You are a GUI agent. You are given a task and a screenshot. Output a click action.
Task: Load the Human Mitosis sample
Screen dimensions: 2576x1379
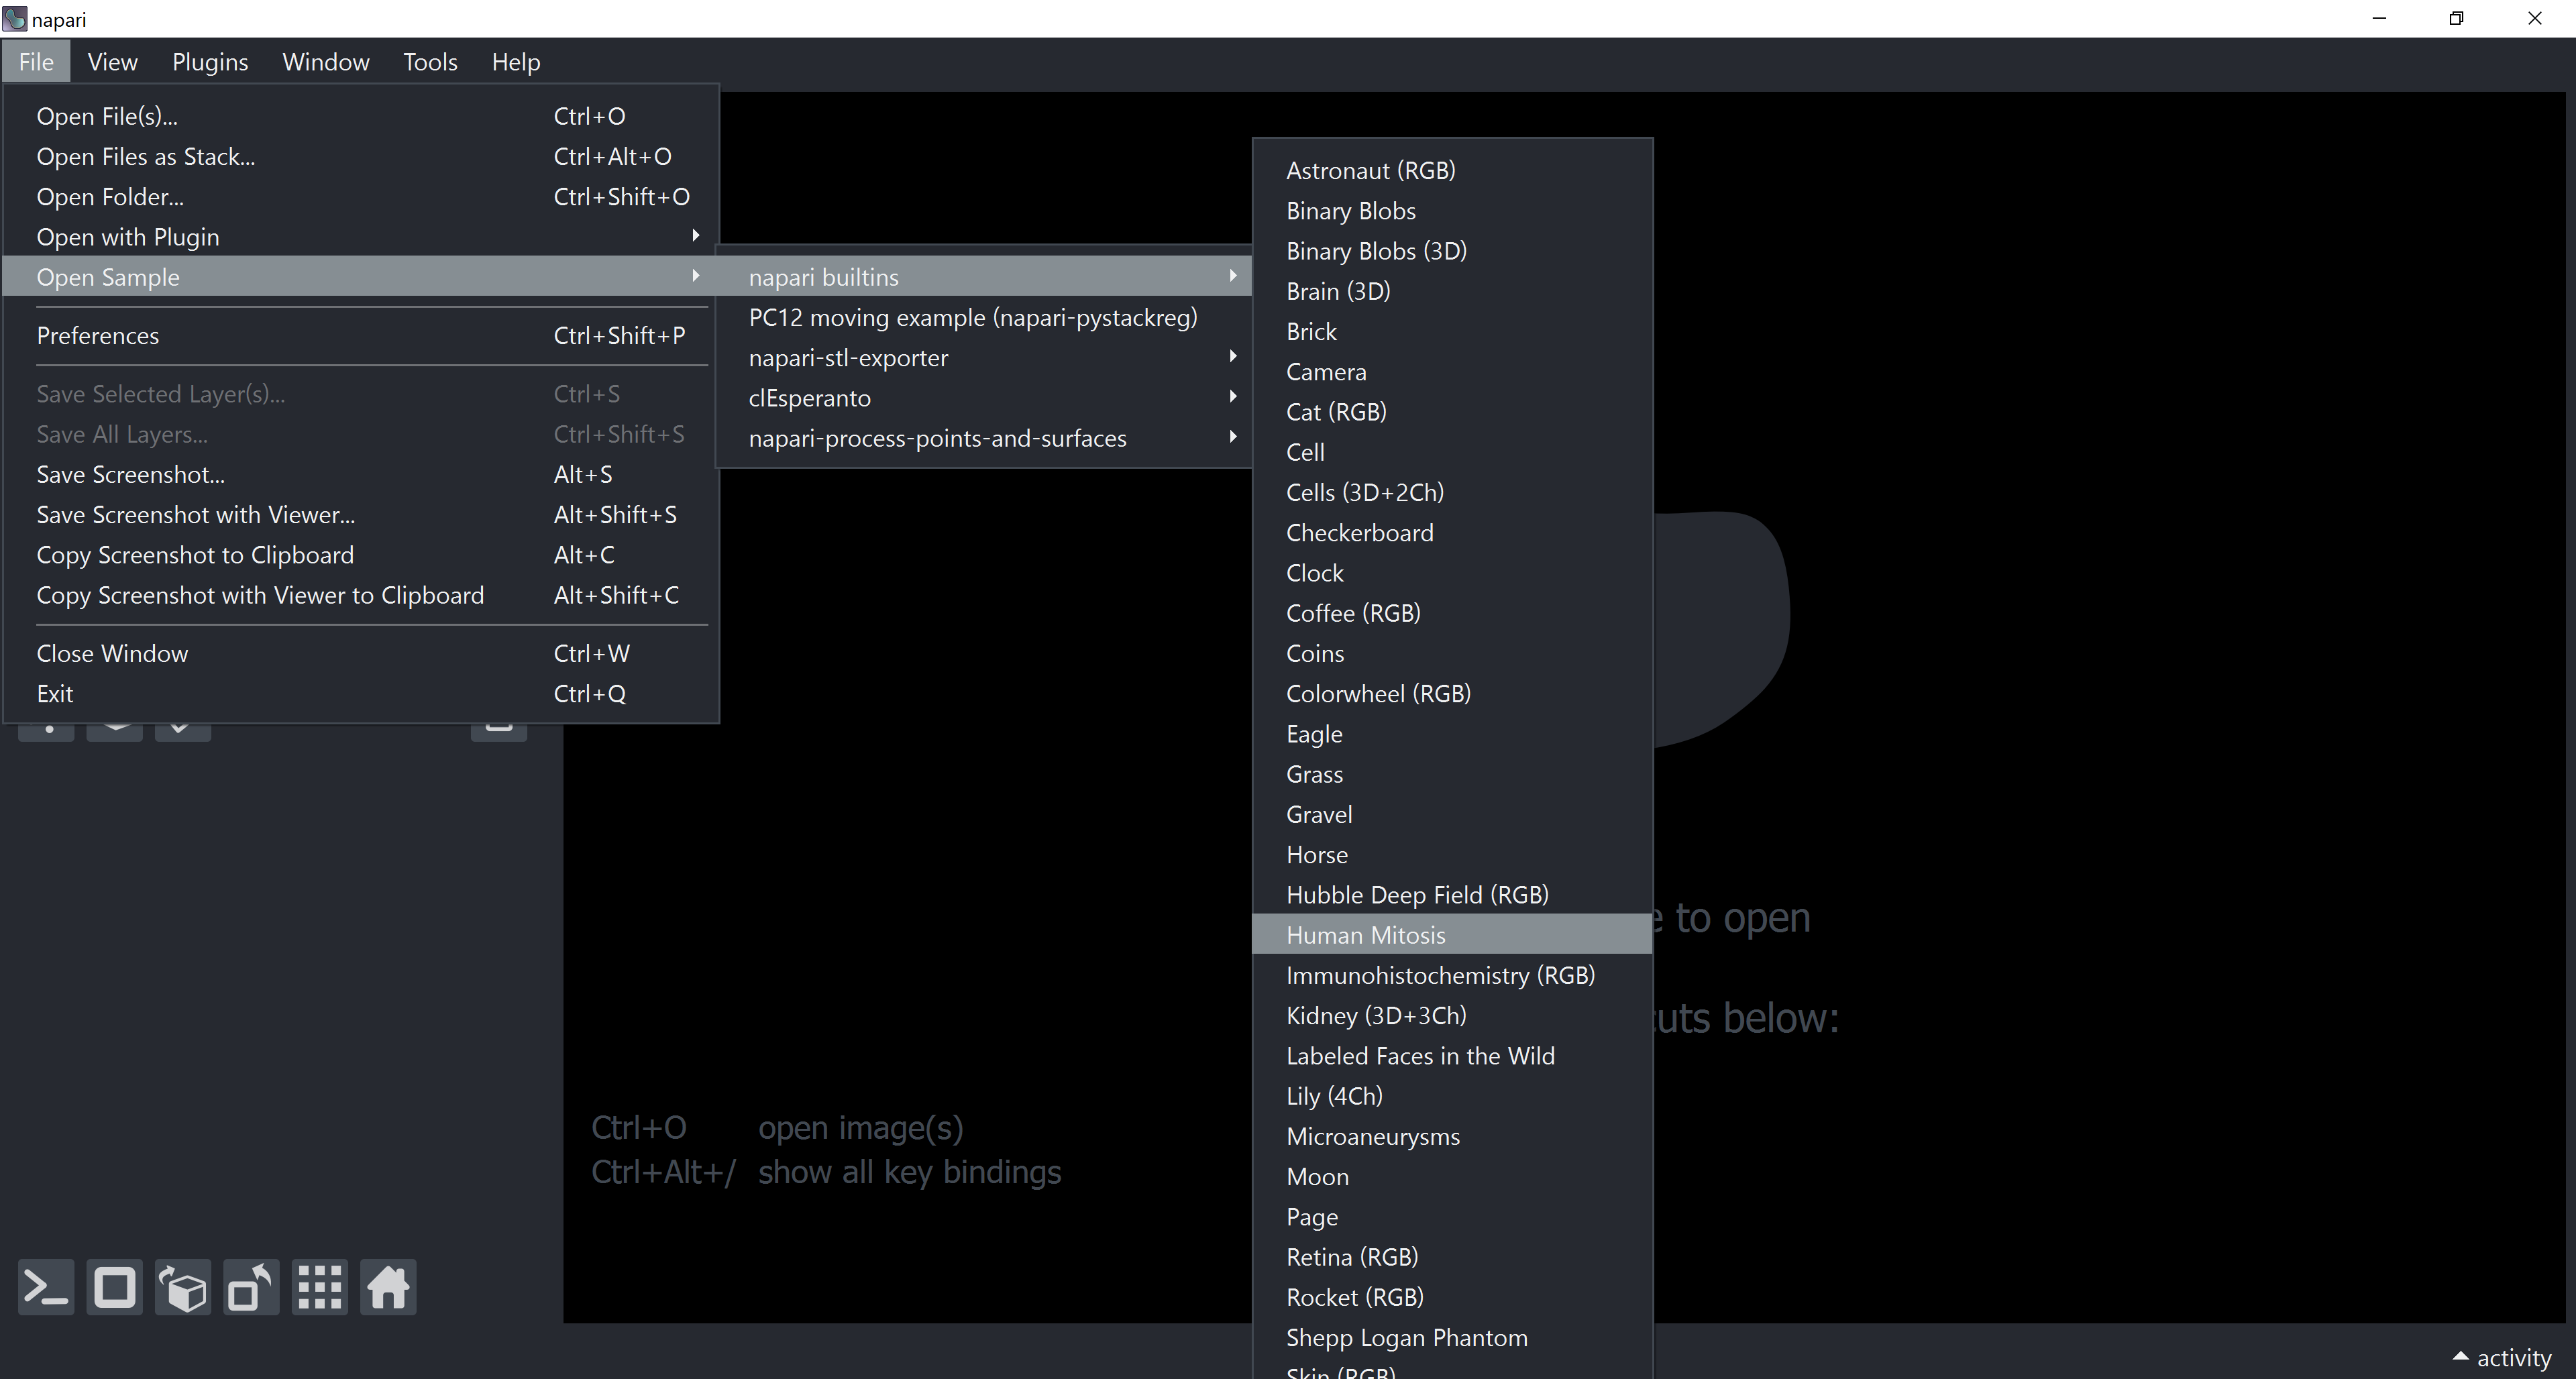[1452, 935]
